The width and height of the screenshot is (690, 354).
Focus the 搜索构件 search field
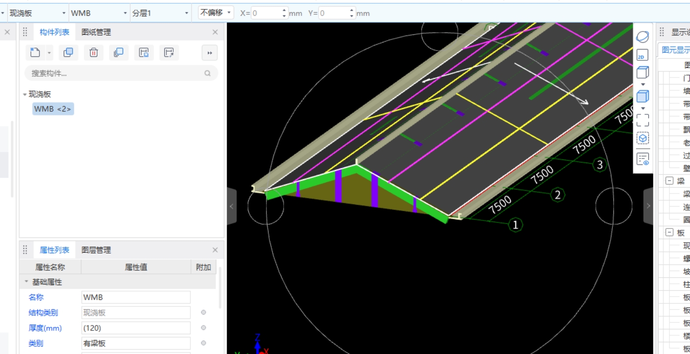point(121,73)
